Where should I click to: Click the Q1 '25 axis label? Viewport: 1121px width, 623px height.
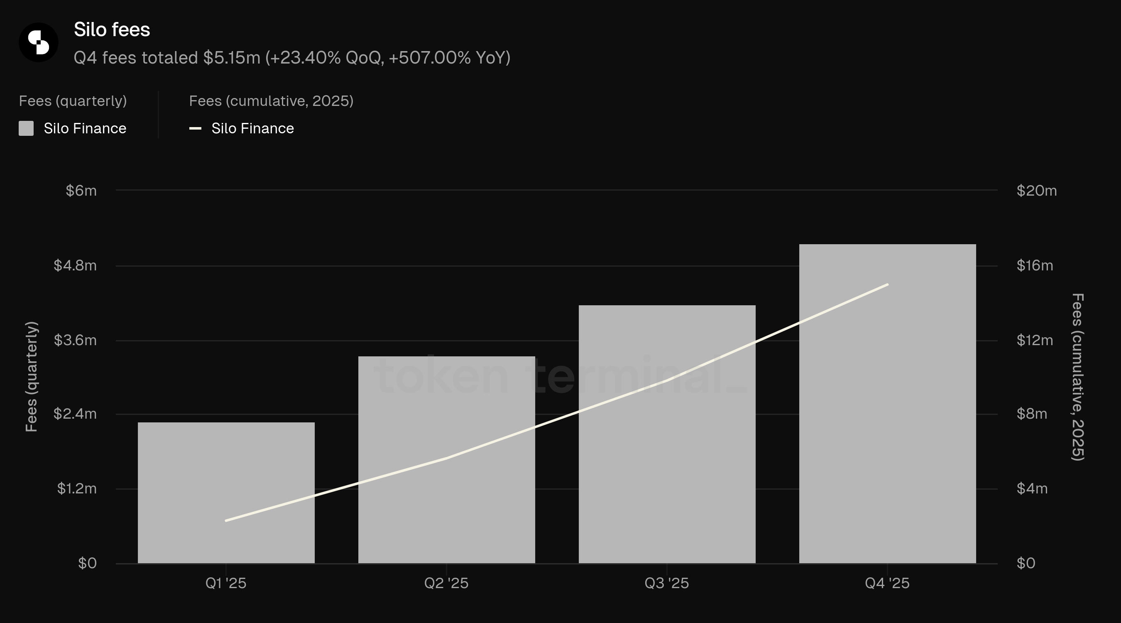[226, 583]
